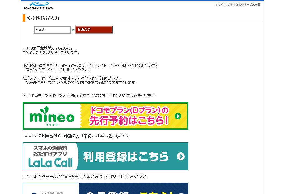Open the mineo Dプラン reservation banner
283x194 pixels.
point(106,116)
